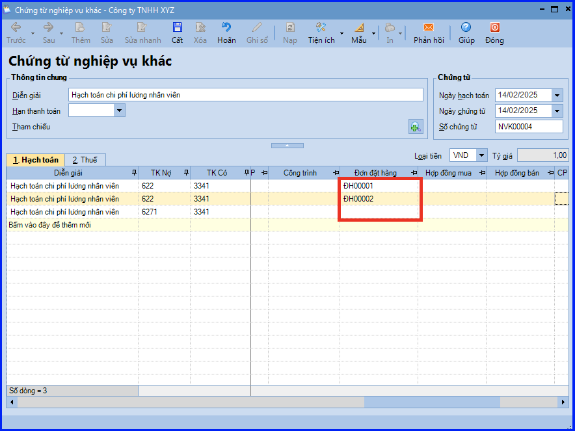Image resolution: width=575 pixels, height=431 pixels.
Task: Click the Tỷ giá exchange rate field
Action: coord(542,155)
